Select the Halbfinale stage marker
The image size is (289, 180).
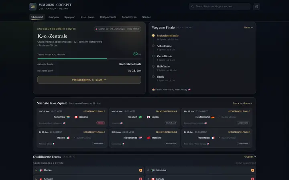pyautogui.click(x=153, y=66)
